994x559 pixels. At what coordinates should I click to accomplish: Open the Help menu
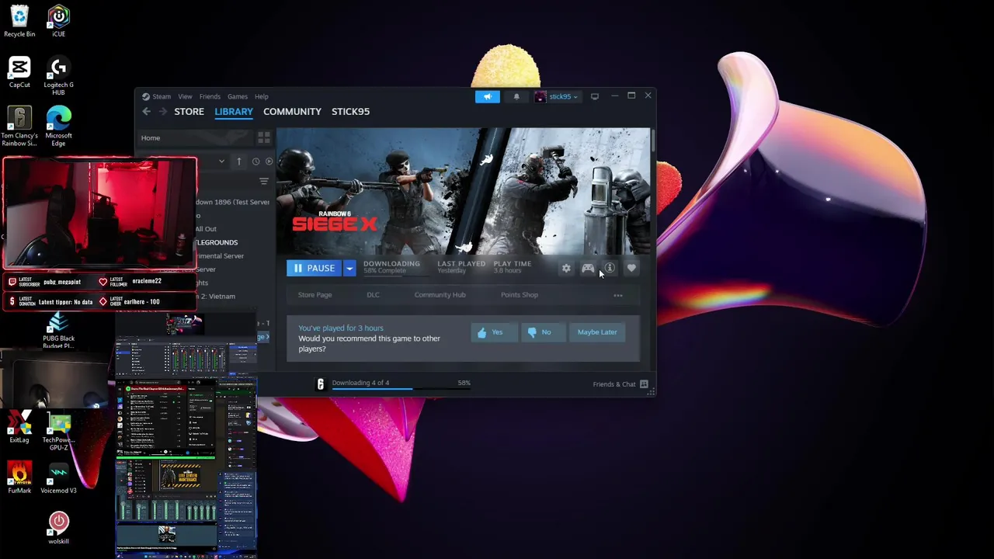[x=262, y=96]
